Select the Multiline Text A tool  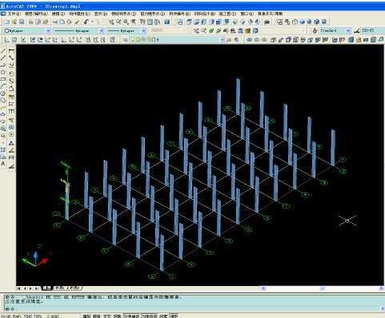[3, 164]
